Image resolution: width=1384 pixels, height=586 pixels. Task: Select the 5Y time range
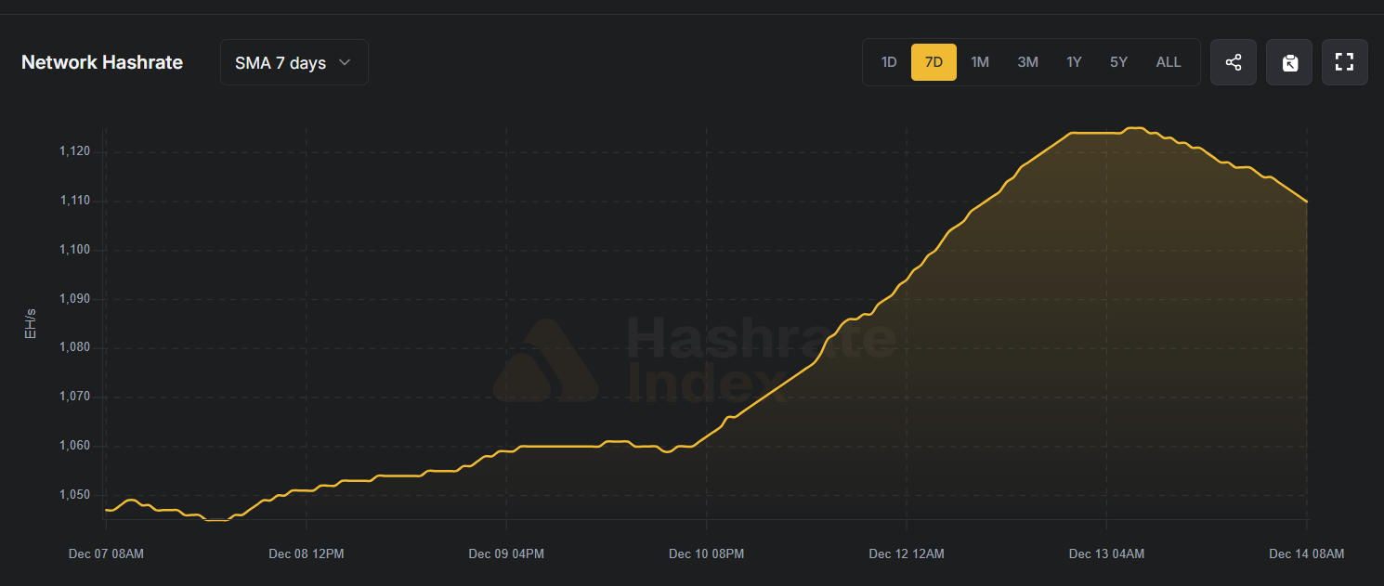click(1118, 62)
